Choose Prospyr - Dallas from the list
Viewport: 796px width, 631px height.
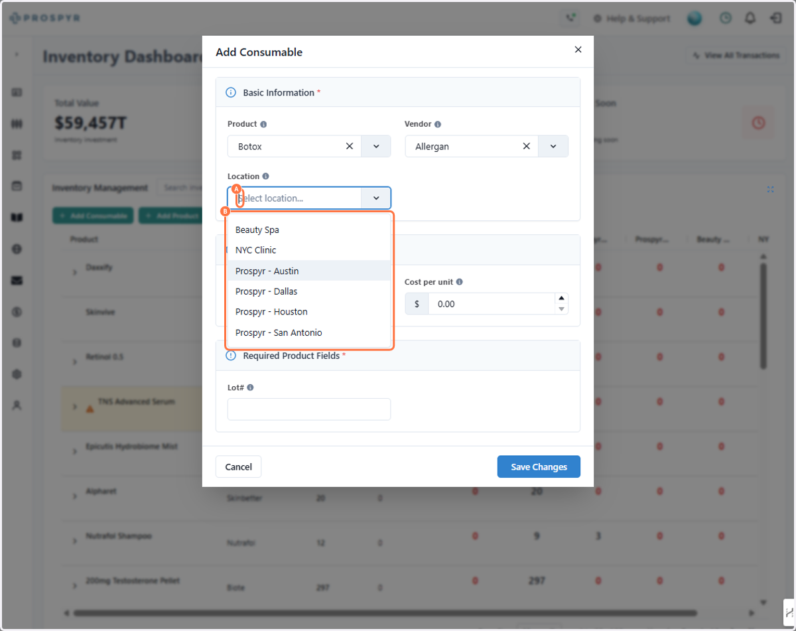pyautogui.click(x=309, y=291)
